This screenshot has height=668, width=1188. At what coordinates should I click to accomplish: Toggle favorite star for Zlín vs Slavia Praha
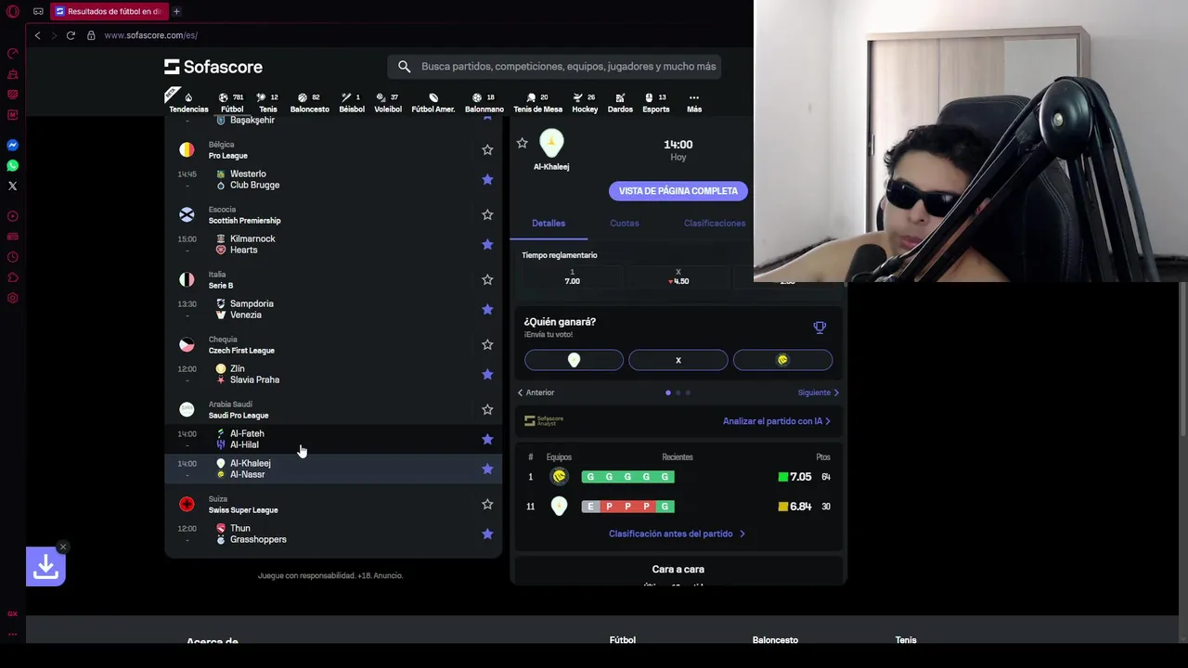[487, 374]
